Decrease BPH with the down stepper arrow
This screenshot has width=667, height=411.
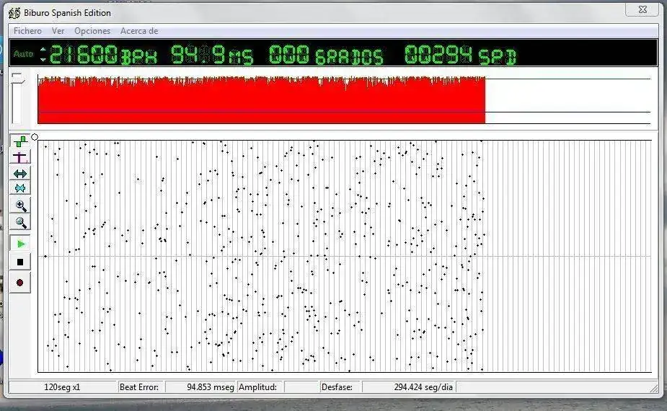43,58
